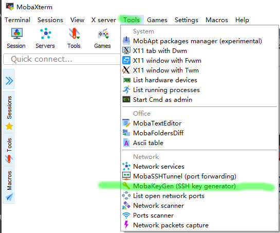This screenshot has height=233, width=280.
Task: Open Network services entry
Action: [x=159, y=167]
